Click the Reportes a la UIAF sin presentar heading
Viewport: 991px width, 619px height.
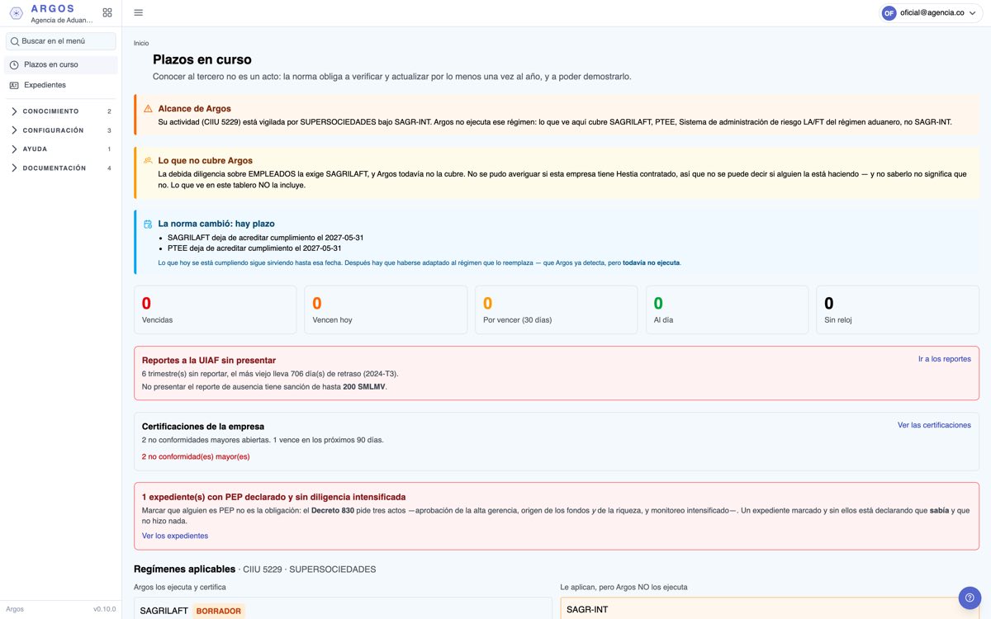(209, 361)
